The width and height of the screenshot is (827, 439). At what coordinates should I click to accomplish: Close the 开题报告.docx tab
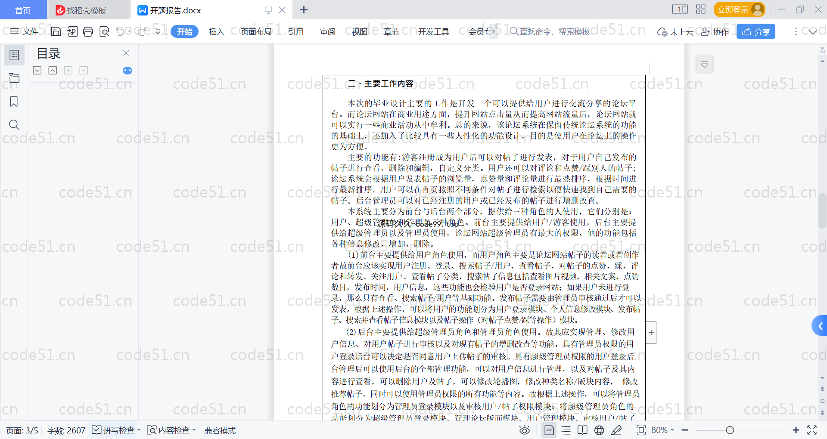[x=282, y=9]
